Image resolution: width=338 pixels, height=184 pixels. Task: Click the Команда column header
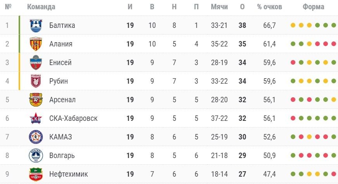point(41,7)
